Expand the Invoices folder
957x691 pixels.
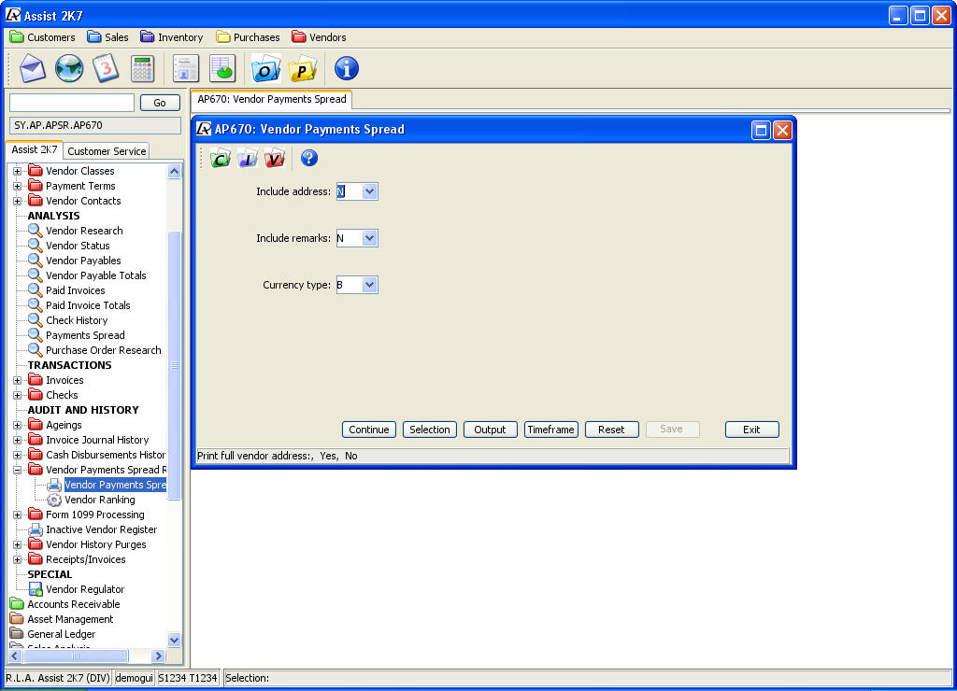click(x=17, y=381)
